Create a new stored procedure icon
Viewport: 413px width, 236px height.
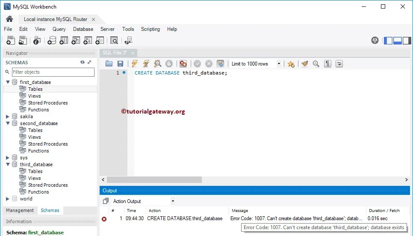(x=88, y=40)
